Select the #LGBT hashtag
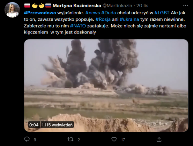Viewport: 193px width, 146px height. [162, 13]
